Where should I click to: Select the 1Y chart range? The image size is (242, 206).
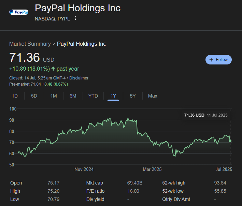point(113,96)
